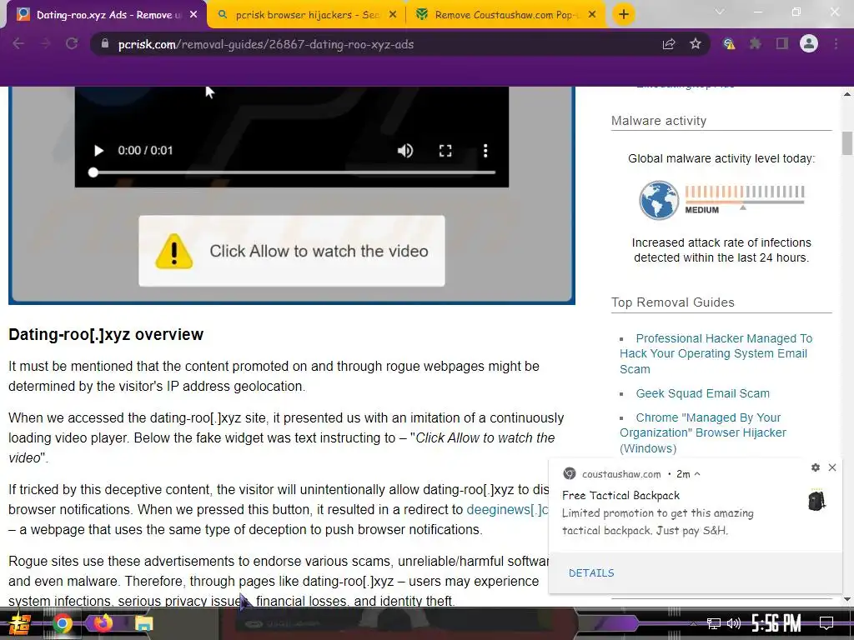Close the Dating-roo.xyz Ads tab

193,15
